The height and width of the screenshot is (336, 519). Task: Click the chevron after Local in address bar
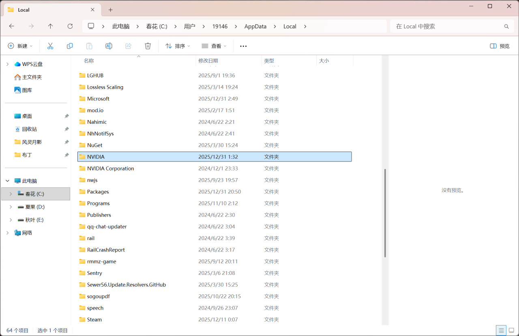[x=305, y=26]
